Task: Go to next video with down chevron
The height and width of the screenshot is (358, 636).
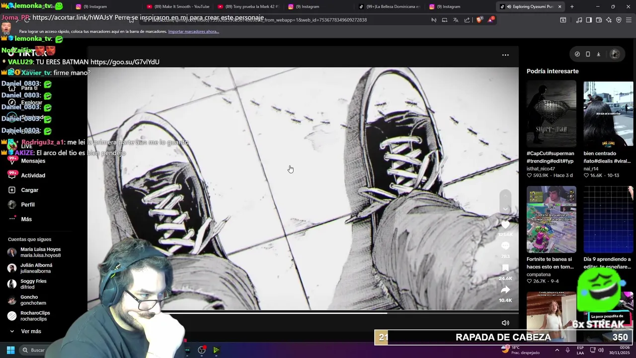Action: (x=505, y=209)
